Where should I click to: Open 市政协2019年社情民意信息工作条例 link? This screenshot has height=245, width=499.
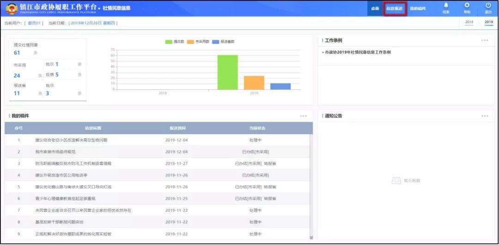pyautogui.click(x=357, y=52)
